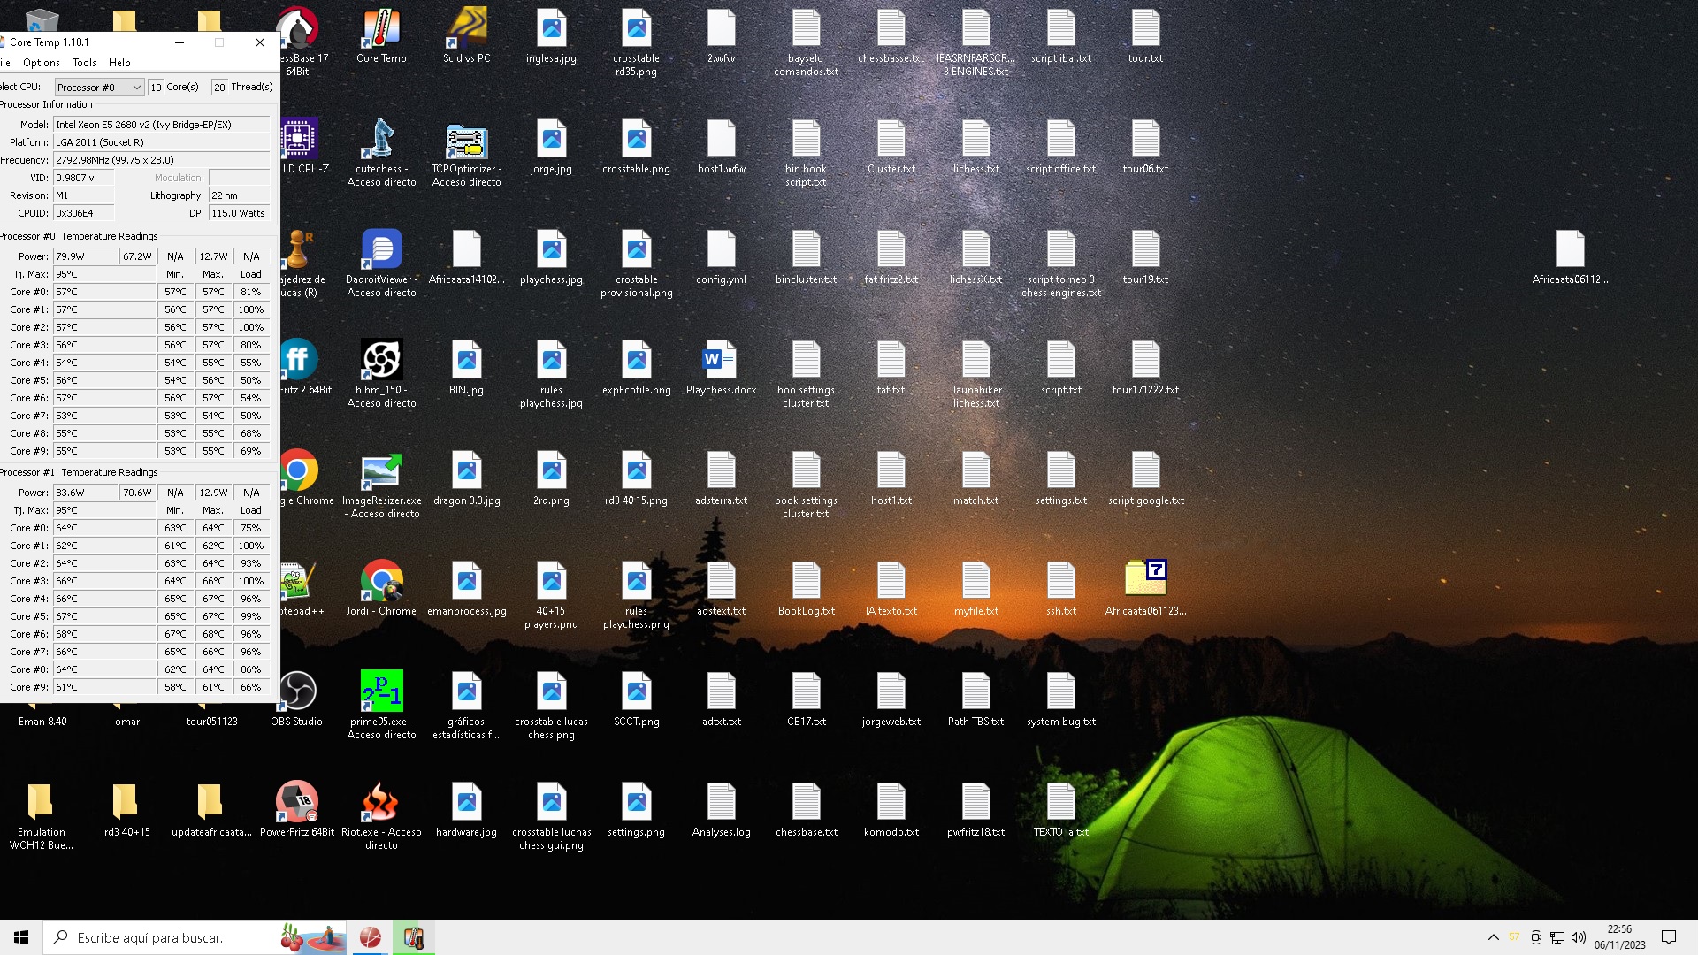The image size is (1698, 955).
Task: Expand the Processor #0 CPU dropdown
Action: [x=99, y=87]
